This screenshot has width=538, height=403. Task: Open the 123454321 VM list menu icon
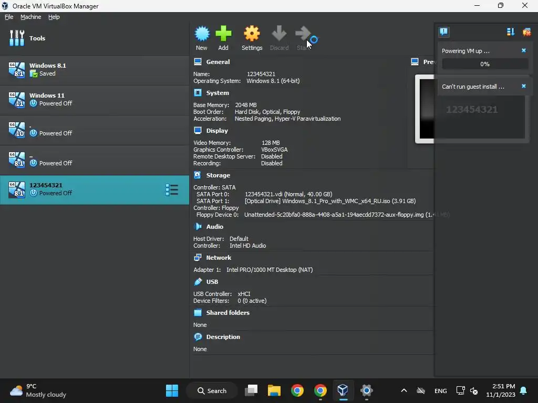[172, 190]
